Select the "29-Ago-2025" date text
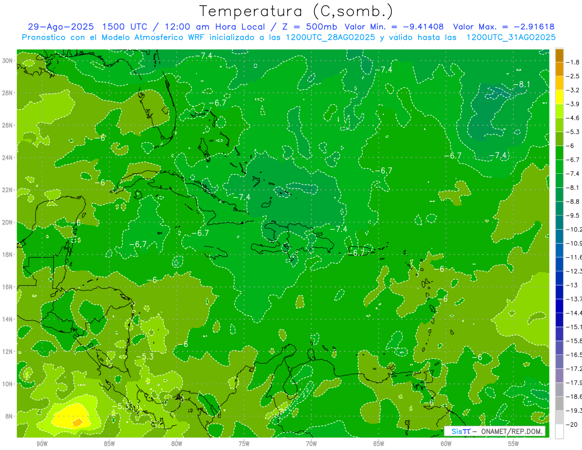This screenshot has height=450, width=582. pyautogui.click(x=61, y=27)
